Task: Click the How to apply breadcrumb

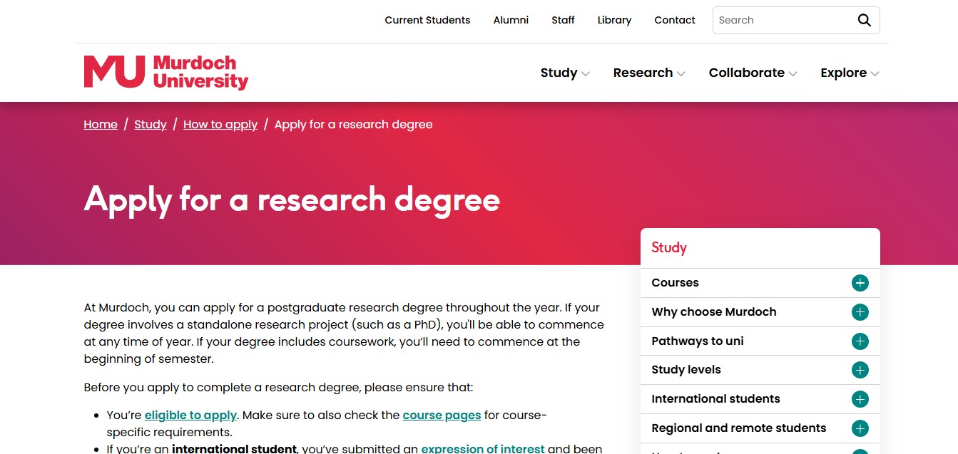Action: tap(220, 124)
